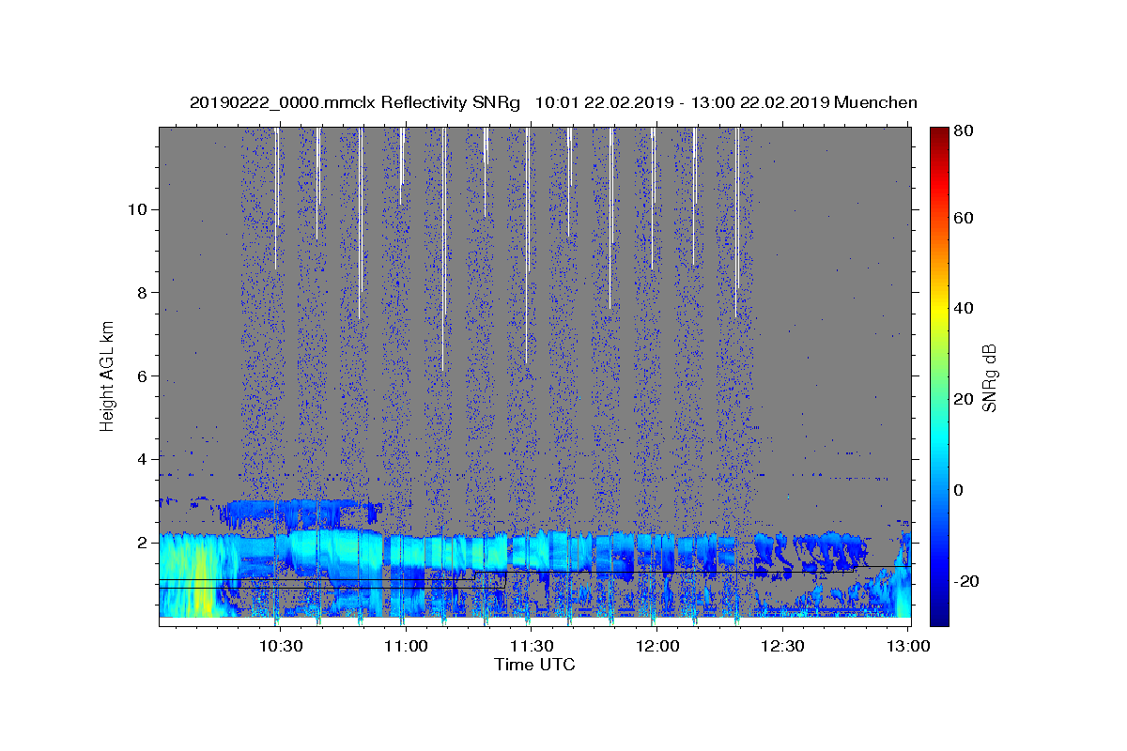Click the height tick label 2
This screenshot has height=751, width=1127.
(x=141, y=543)
